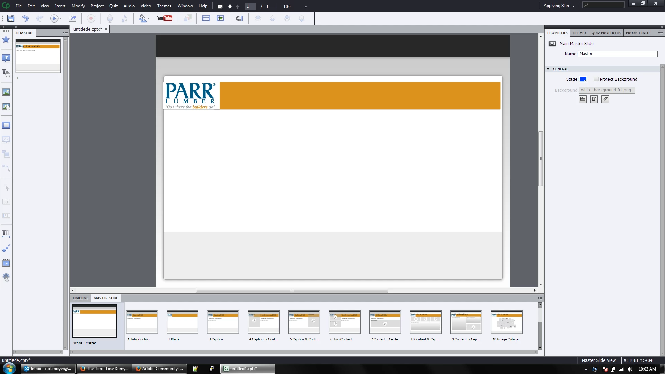Viewport: 665px width, 374px height.
Task: Click the Stage color swatch
Action: coord(583,79)
